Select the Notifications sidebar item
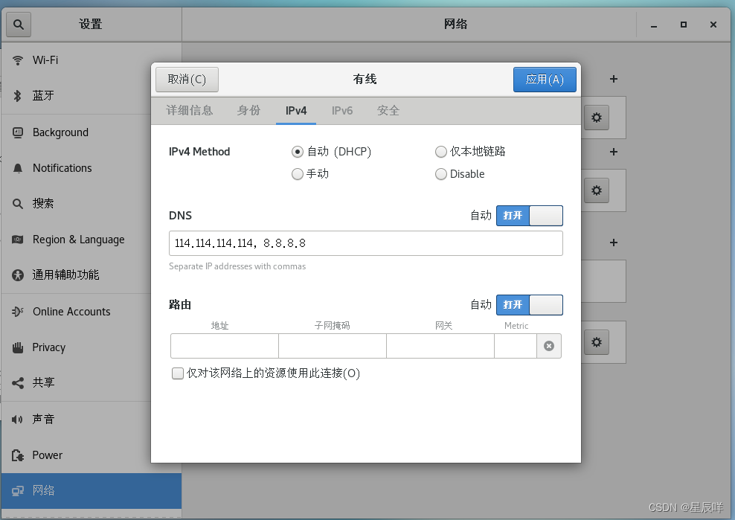 click(61, 168)
